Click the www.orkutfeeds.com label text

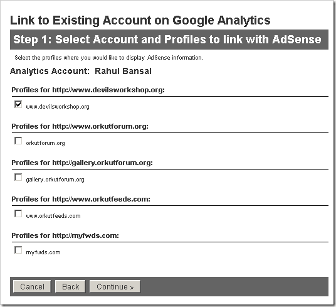point(53,216)
